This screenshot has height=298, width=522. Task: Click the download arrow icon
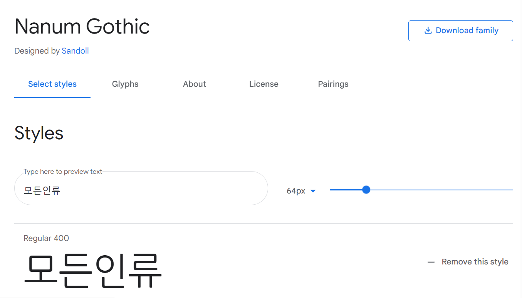coord(428,30)
